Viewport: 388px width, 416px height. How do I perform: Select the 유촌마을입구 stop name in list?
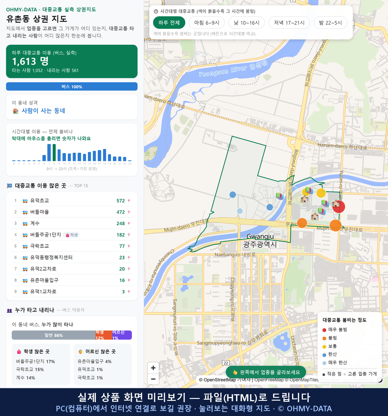[x=44, y=280]
